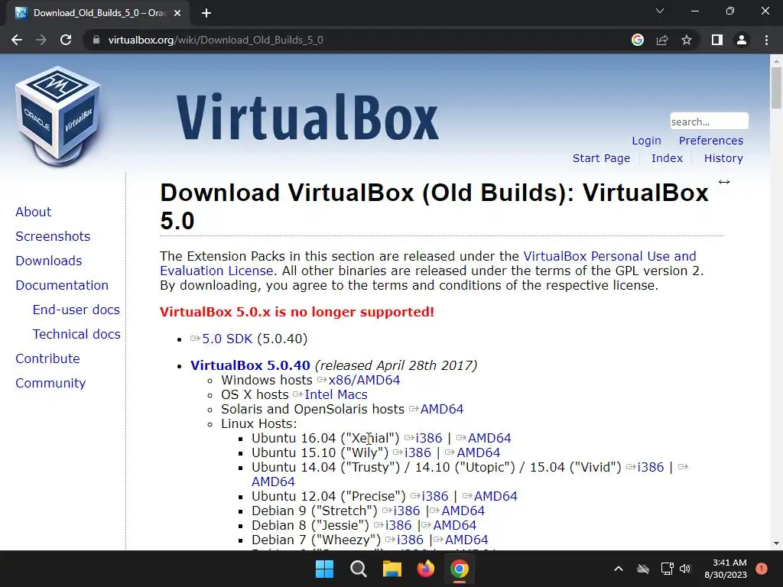The width and height of the screenshot is (783, 587).
Task: Open Community in sidebar
Action: point(50,383)
